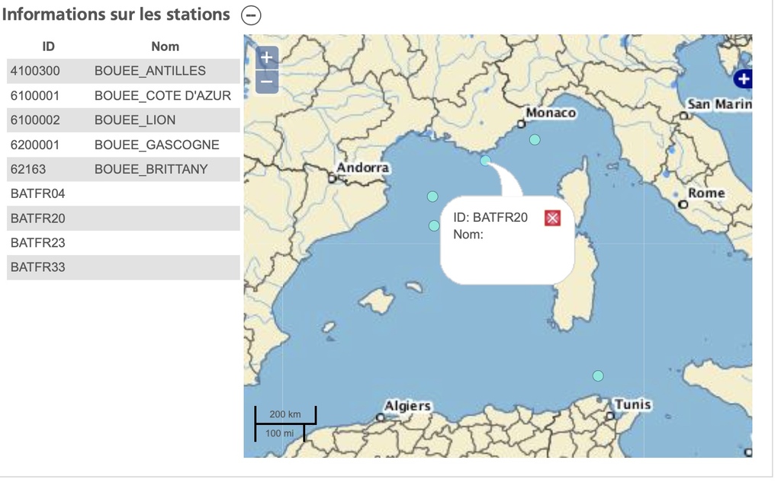Click the Informations sur les stations heading
781x489 pixels.
(x=116, y=14)
